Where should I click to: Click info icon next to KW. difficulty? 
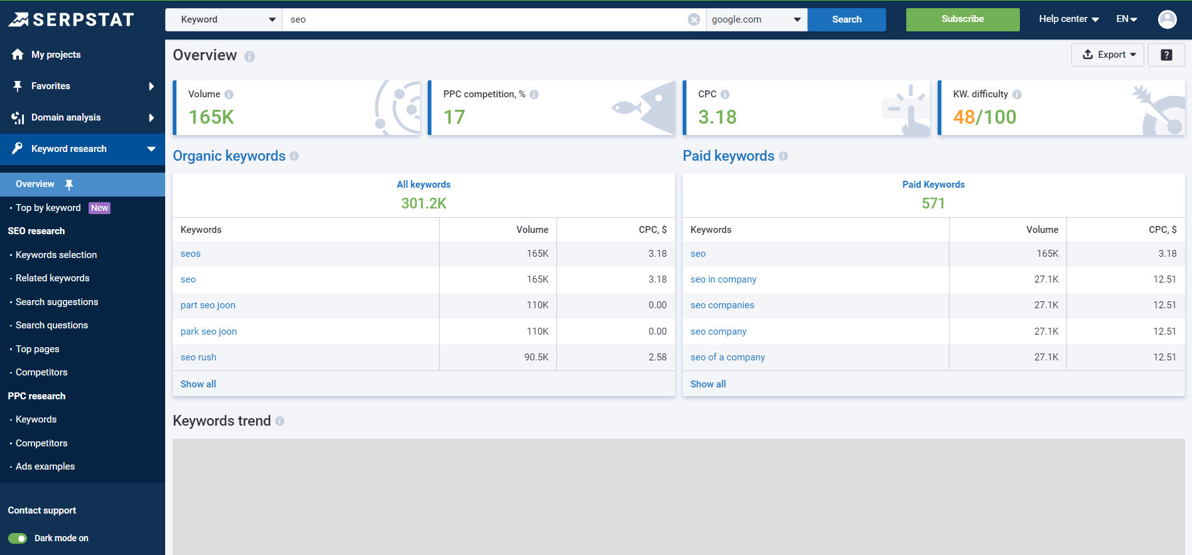tap(1017, 94)
